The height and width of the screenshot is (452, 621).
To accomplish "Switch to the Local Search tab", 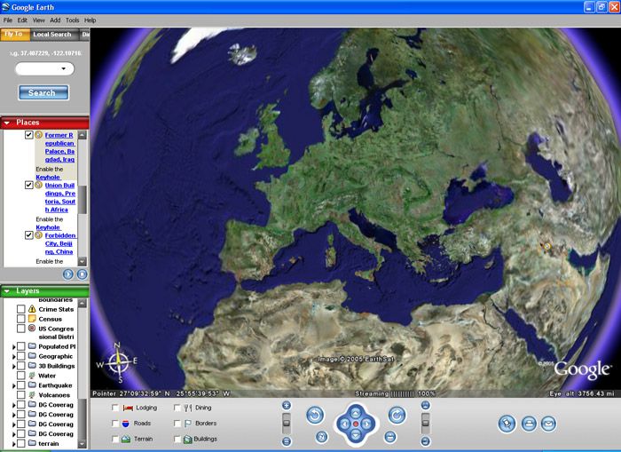I will coord(54,35).
